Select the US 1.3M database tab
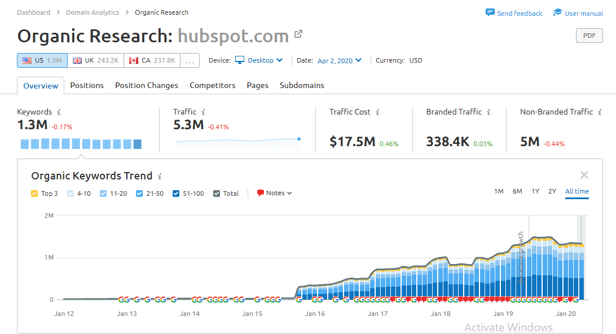This screenshot has height=334, width=616. pos(42,60)
